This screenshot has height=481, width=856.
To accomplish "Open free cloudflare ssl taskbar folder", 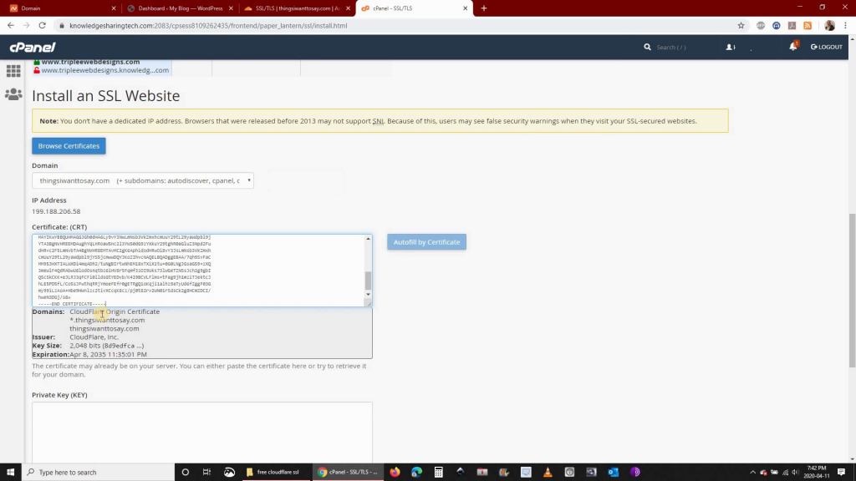I will [x=277, y=473].
